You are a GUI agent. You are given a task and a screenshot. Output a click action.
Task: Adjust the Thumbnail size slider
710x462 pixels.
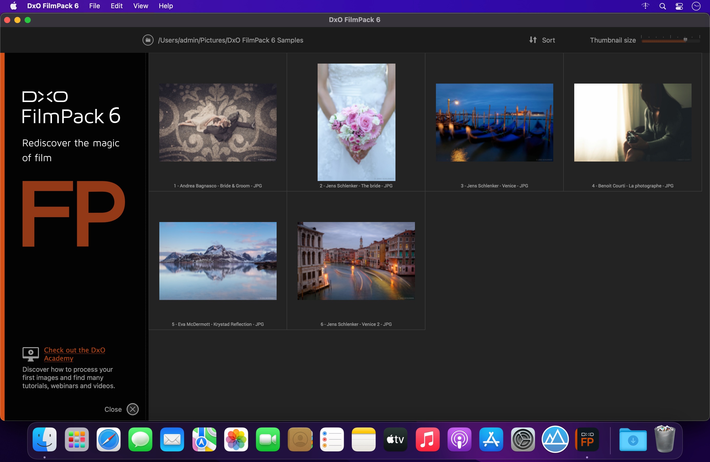click(x=685, y=40)
